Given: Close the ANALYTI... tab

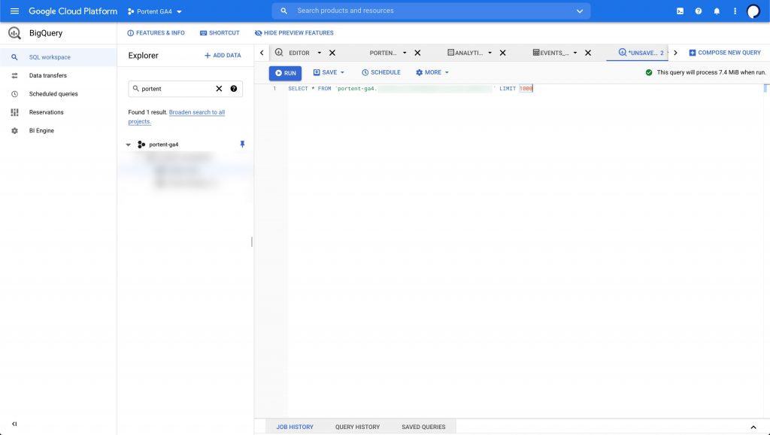Looking at the screenshot, I should 503,53.
